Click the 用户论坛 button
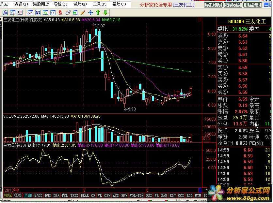This screenshot has width=273, height=203. click(252, 5)
